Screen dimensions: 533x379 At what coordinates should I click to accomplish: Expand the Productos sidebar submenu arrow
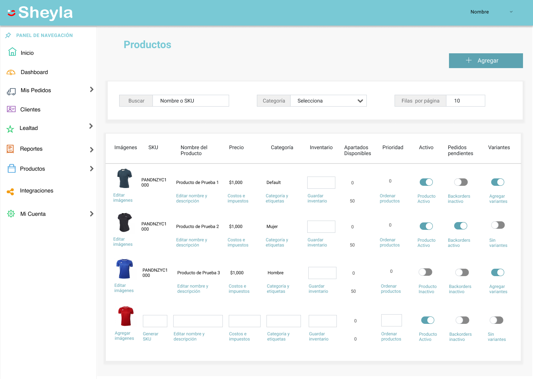click(91, 169)
